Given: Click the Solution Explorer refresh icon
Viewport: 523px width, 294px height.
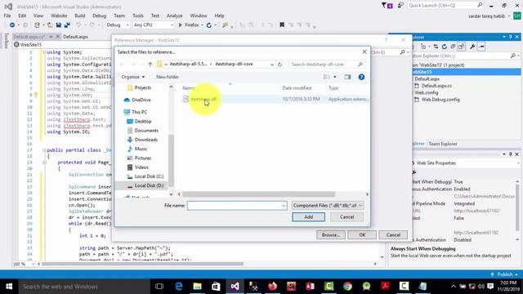Looking at the screenshot, I should [444, 47].
